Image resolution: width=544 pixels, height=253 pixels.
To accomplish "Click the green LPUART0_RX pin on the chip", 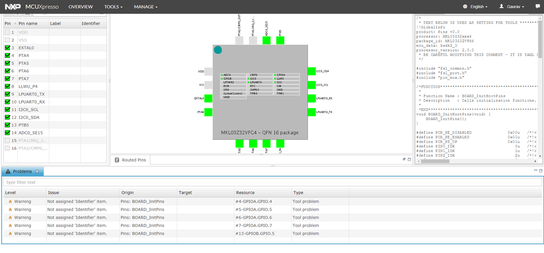I will click(312, 98).
